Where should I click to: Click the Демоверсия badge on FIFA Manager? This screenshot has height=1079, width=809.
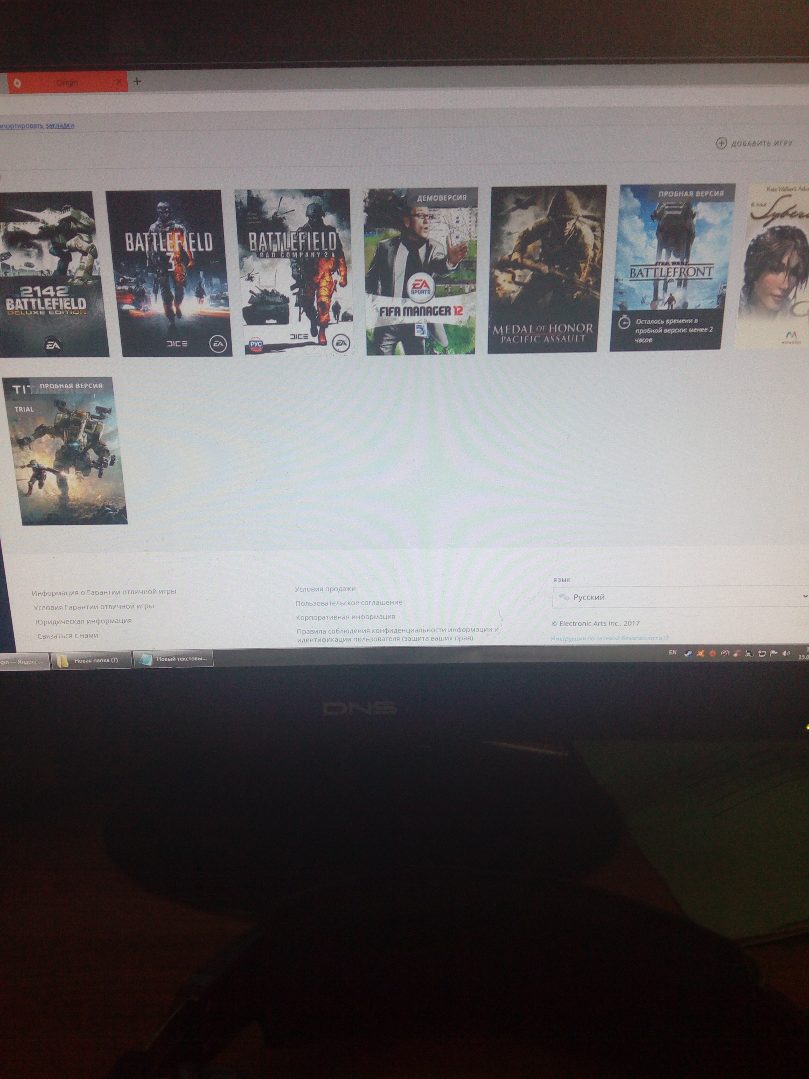click(441, 198)
